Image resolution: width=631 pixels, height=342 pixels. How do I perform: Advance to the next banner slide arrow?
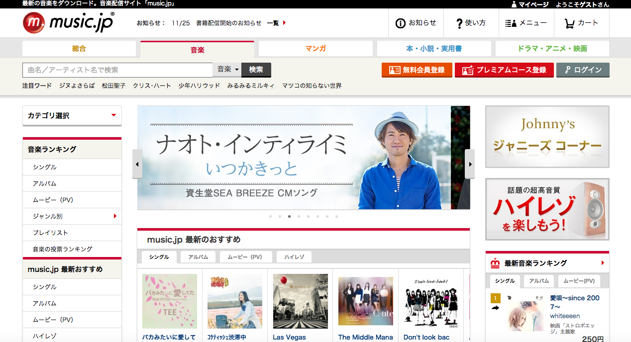[470, 164]
